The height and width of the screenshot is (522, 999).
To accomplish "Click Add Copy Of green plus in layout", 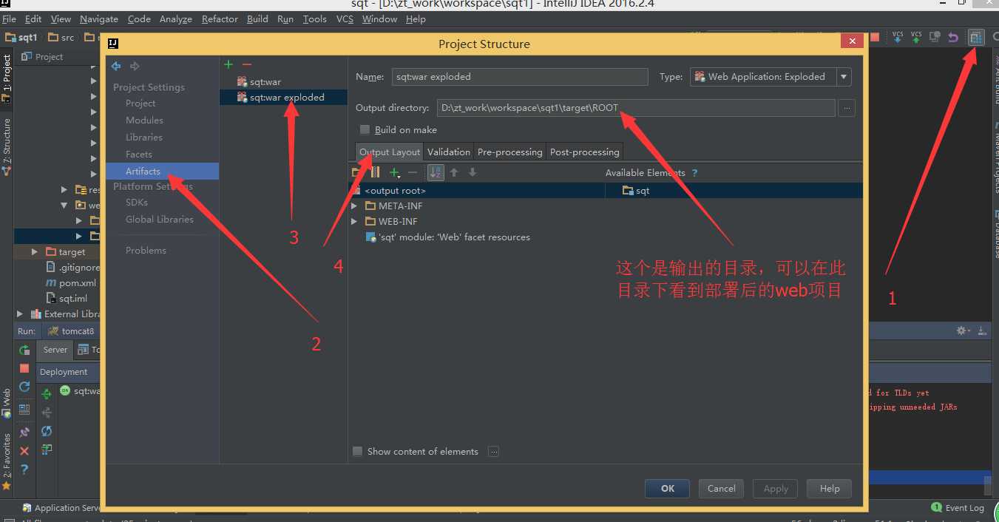I will (395, 172).
